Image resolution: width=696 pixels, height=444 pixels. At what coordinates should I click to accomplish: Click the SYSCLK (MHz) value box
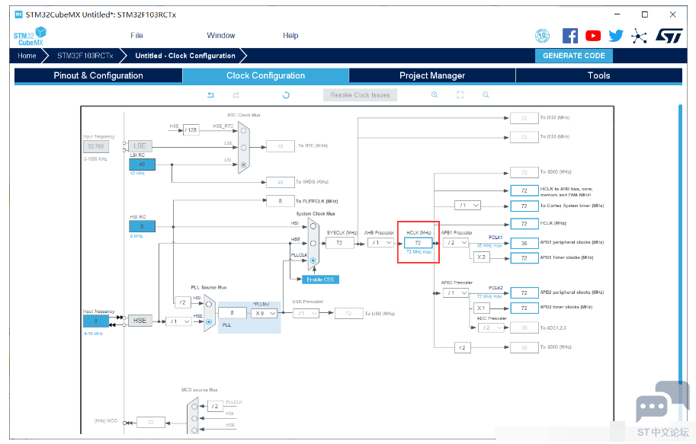339,243
